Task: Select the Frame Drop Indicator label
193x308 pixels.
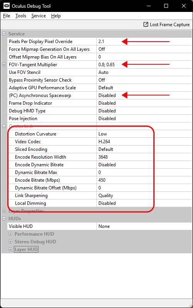Action: 30,103
